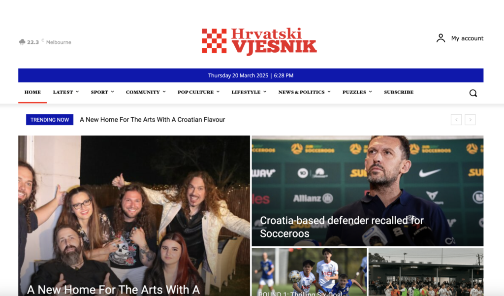Click the My account user icon
This screenshot has width=504, height=296.
pos(441,38)
